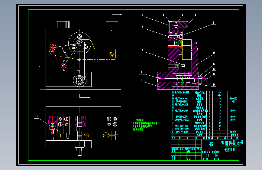
Task: Click the 技术要求 heading text
Action: pos(140,120)
